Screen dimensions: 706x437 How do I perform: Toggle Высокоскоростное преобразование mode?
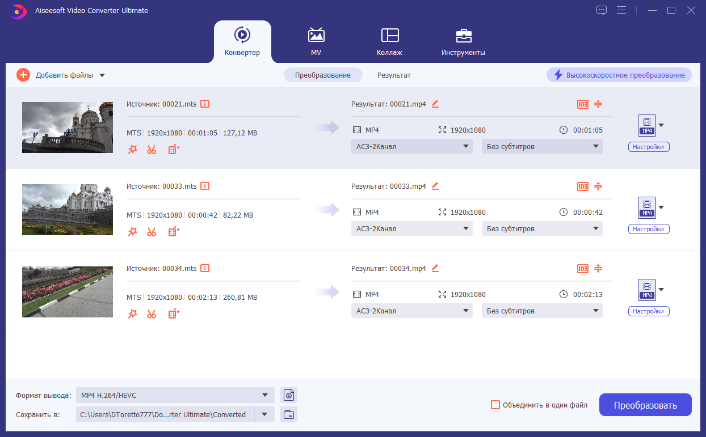click(619, 75)
